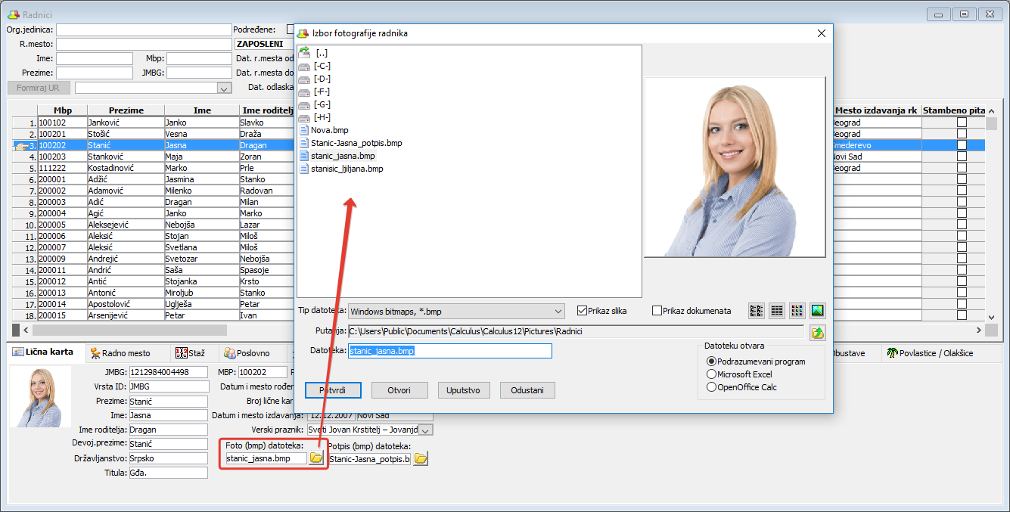Choose OpenOffice Calc radio option
The height and width of the screenshot is (512, 1010).
coord(711,387)
